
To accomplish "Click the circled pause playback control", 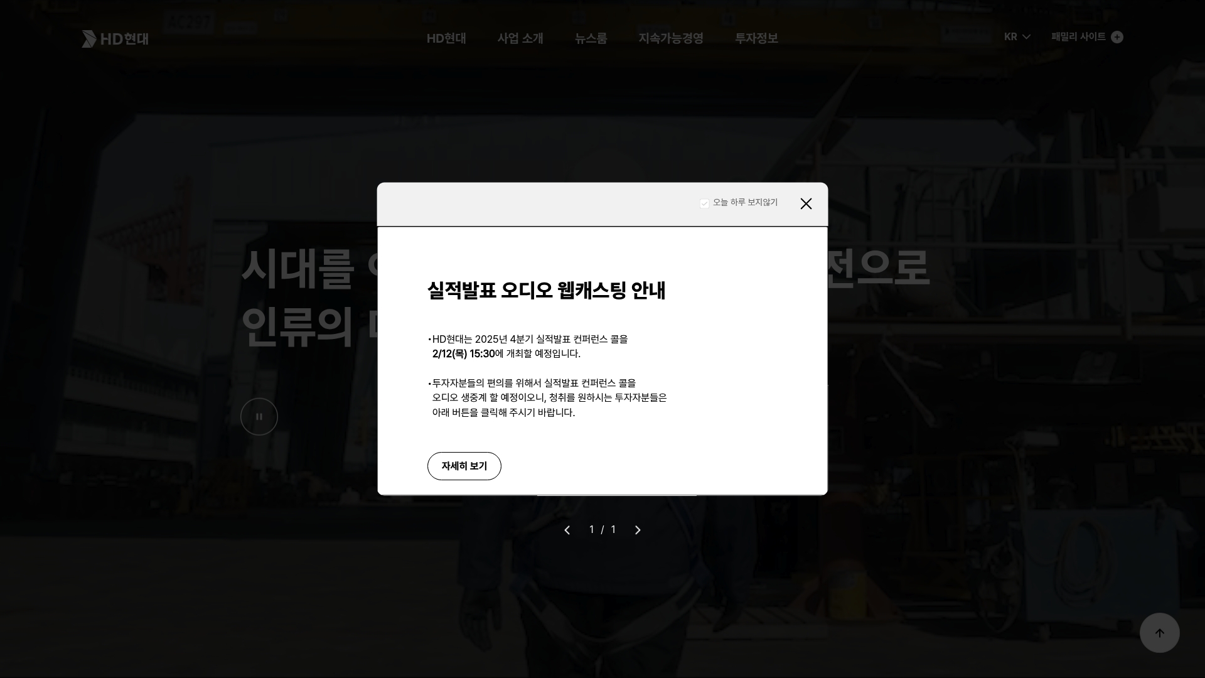I will (x=259, y=416).
